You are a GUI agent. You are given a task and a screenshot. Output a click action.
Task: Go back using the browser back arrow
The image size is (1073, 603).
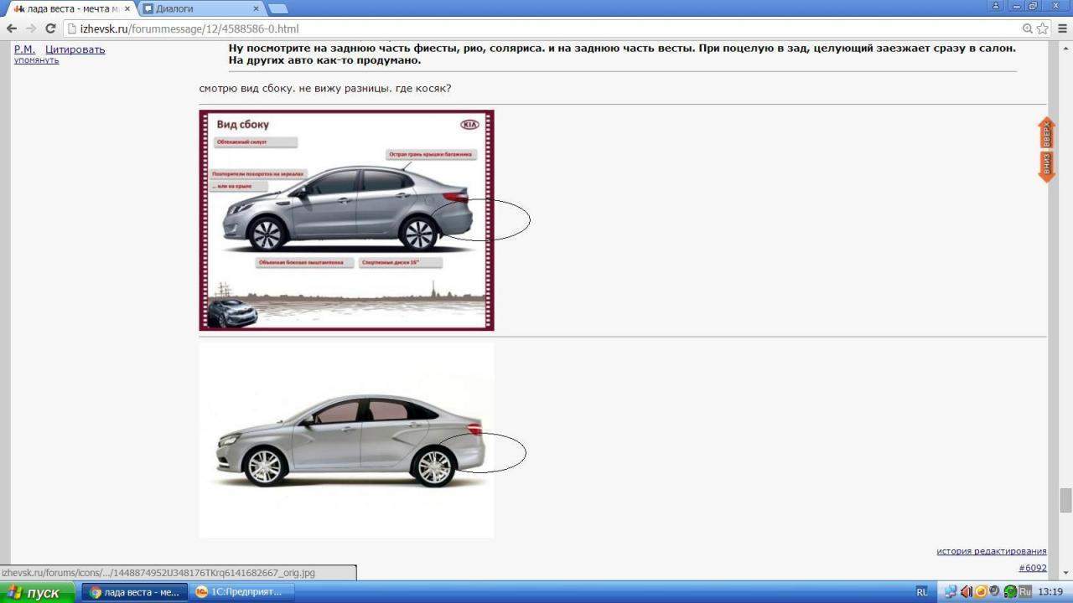[x=11, y=28]
